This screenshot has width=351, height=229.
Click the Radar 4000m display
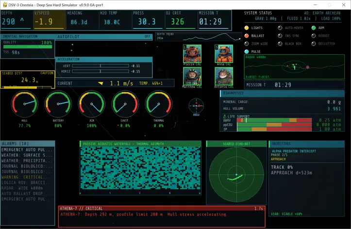point(294,66)
